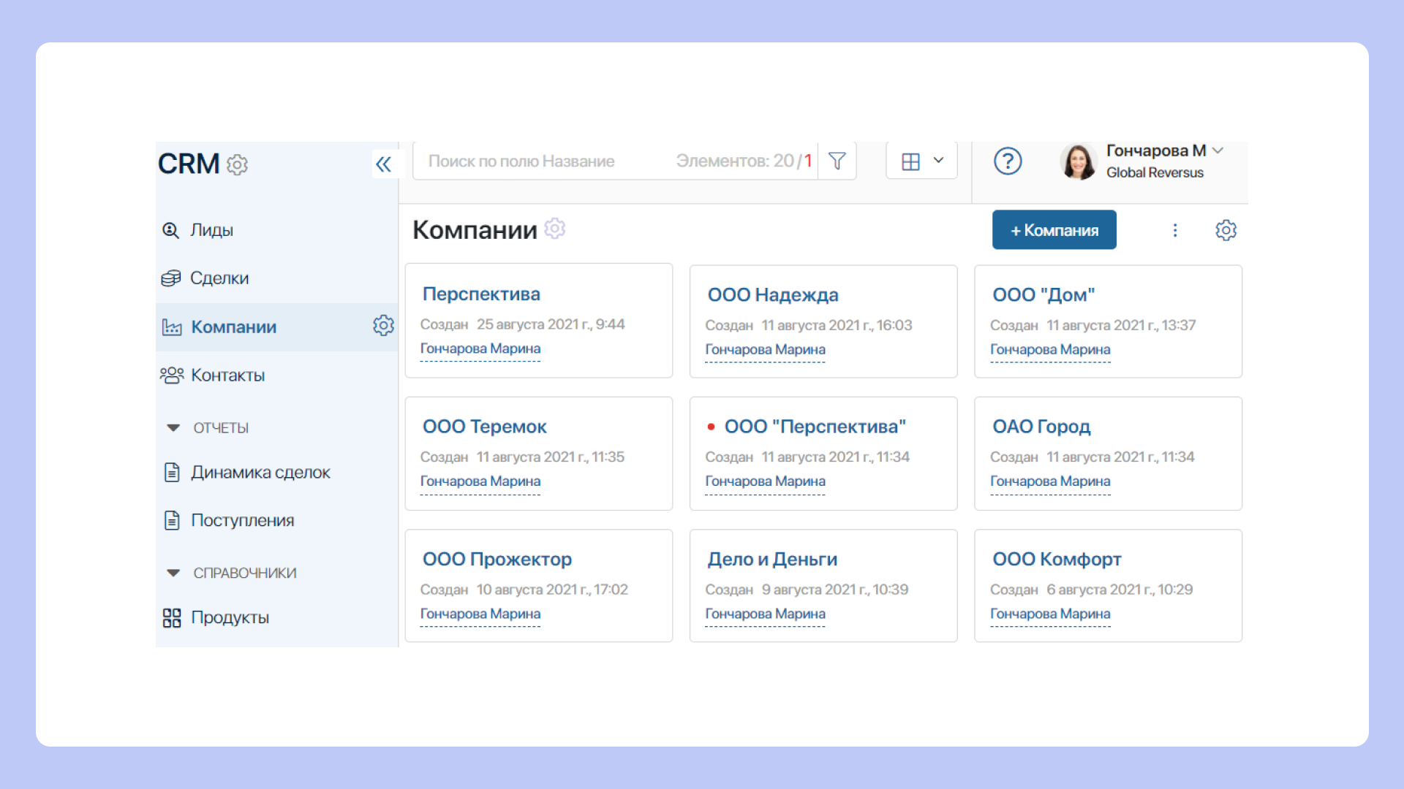Screen dimensions: 1404x789
Task: Collapse the ОТЧЕТЫ section
Action: coord(173,428)
